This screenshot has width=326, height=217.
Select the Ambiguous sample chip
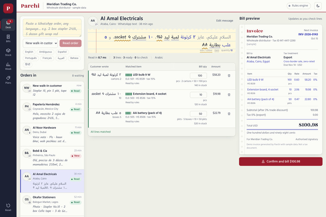(46, 52)
